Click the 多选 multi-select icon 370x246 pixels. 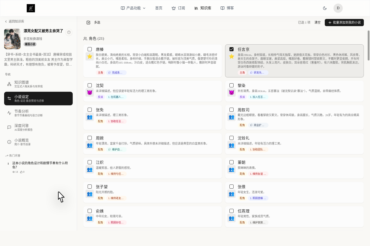tap(88, 23)
